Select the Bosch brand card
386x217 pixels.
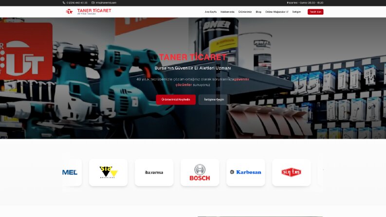200,172
